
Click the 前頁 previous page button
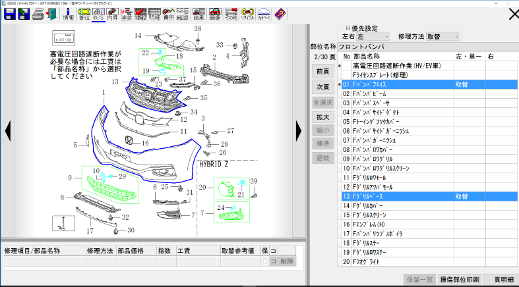click(322, 71)
